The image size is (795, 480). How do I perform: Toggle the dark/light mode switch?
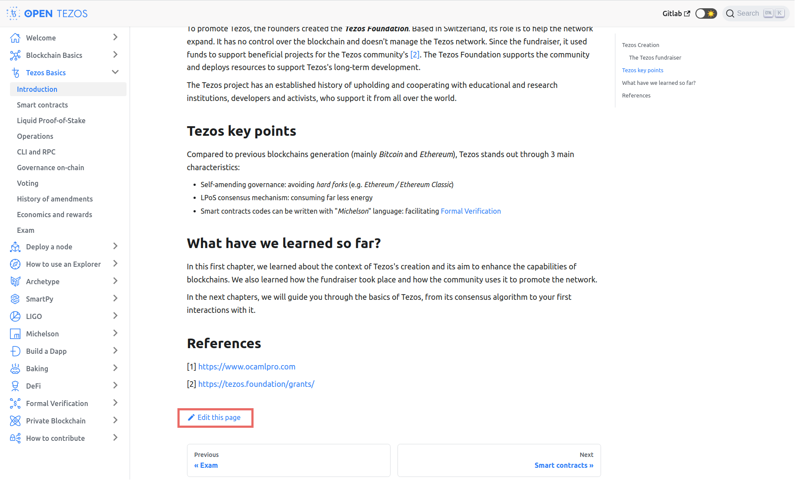pyautogui.click(x=706, y=13)
